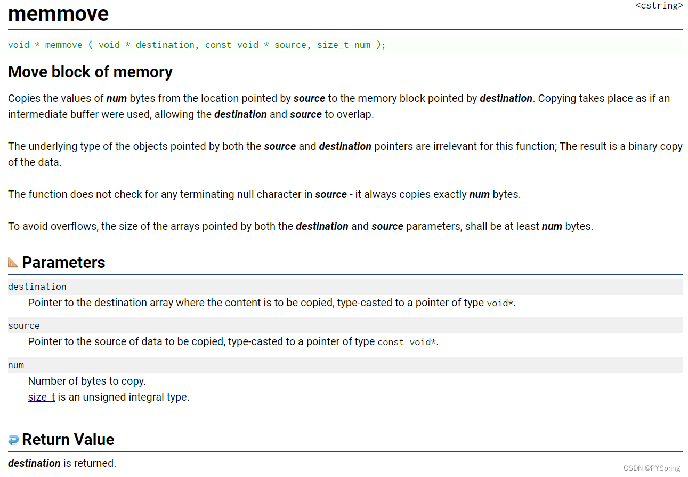Click the <cstring> header label
The image size is (688, 477).
click(659, 6)
